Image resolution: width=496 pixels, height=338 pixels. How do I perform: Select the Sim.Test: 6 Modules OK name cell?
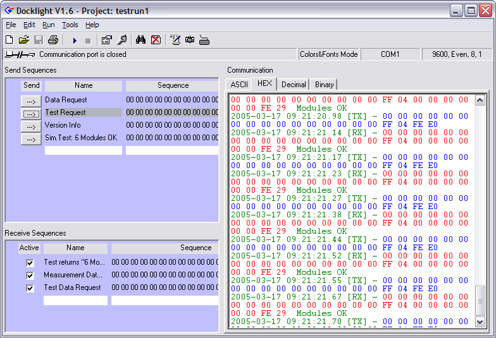point(84,138)
